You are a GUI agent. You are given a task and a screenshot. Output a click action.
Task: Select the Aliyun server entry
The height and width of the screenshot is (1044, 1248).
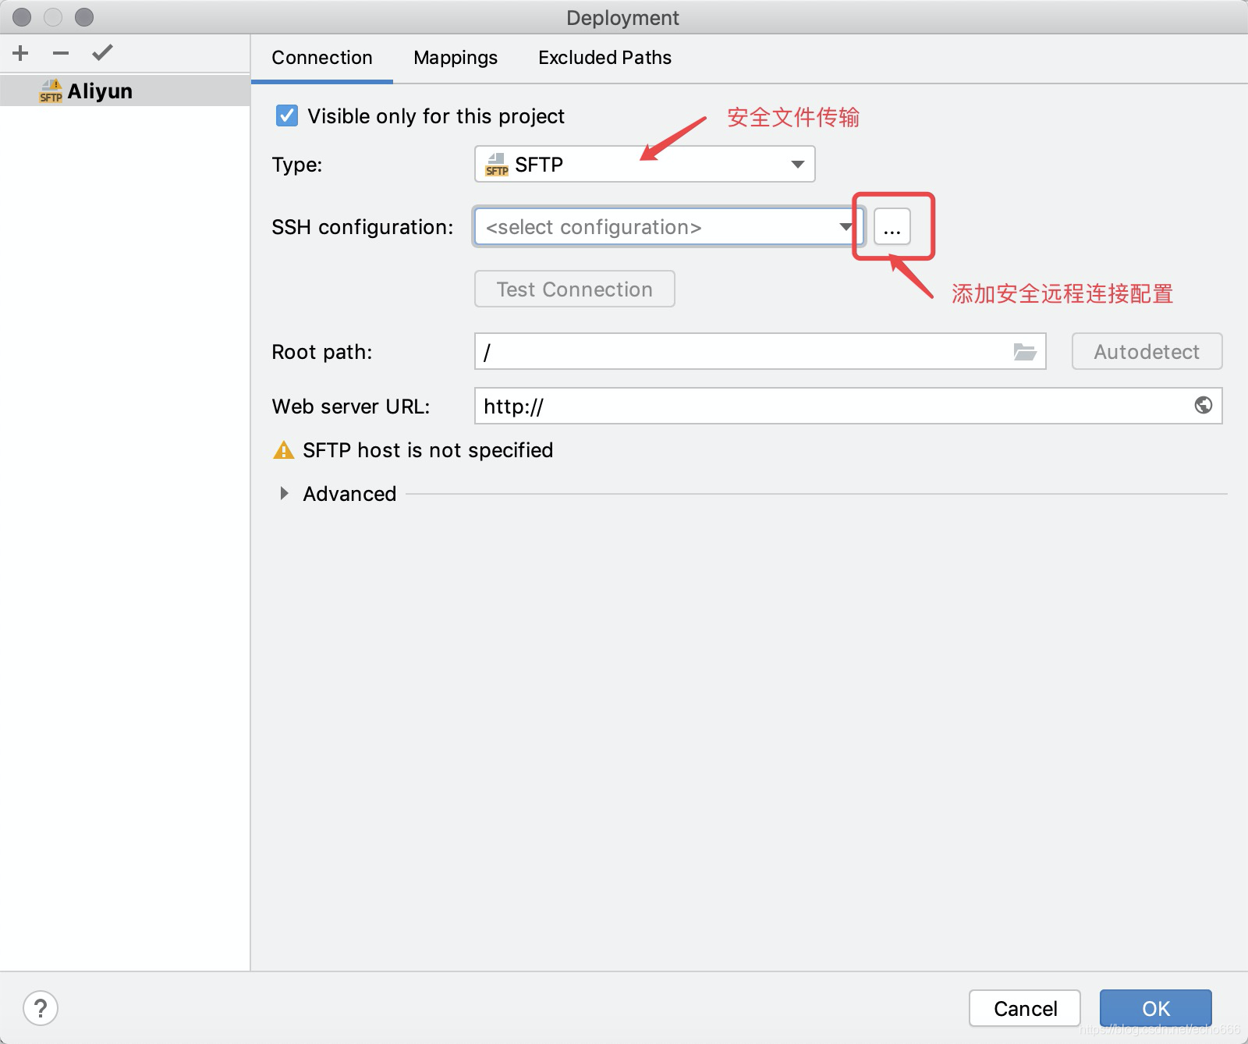tap(125, 91)
